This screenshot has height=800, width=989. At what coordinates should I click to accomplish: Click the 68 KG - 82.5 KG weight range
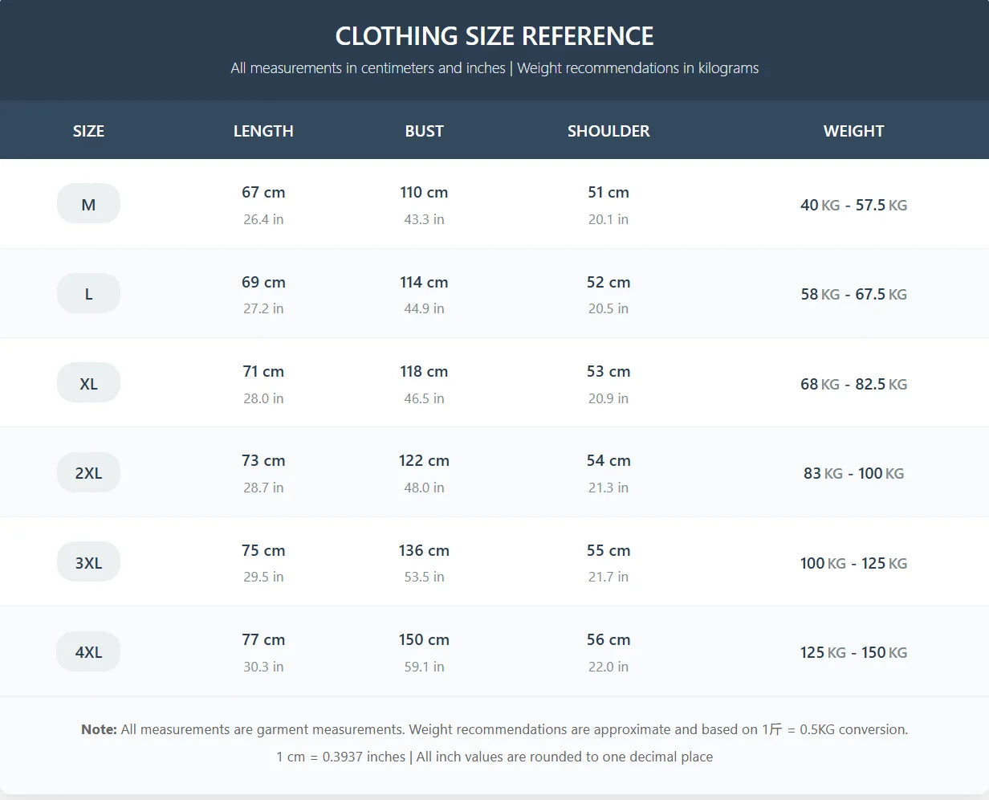pyautogui.click(x=853, y=384)
